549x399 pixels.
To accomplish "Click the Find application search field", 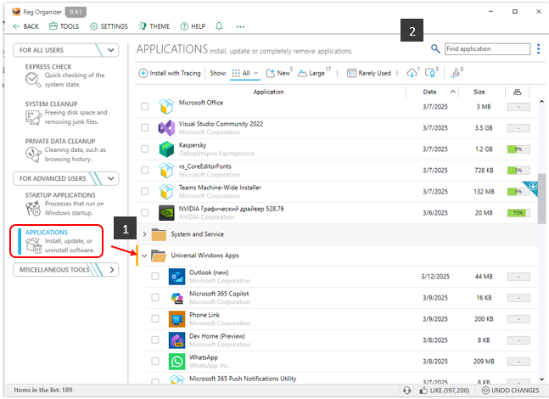I will (x=487, y=48).
